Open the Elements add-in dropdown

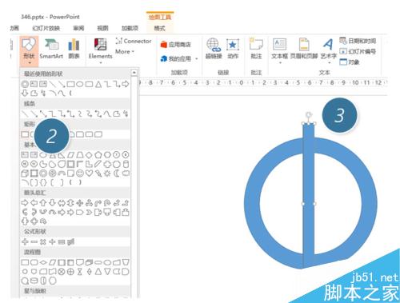(x=100, y=51)
